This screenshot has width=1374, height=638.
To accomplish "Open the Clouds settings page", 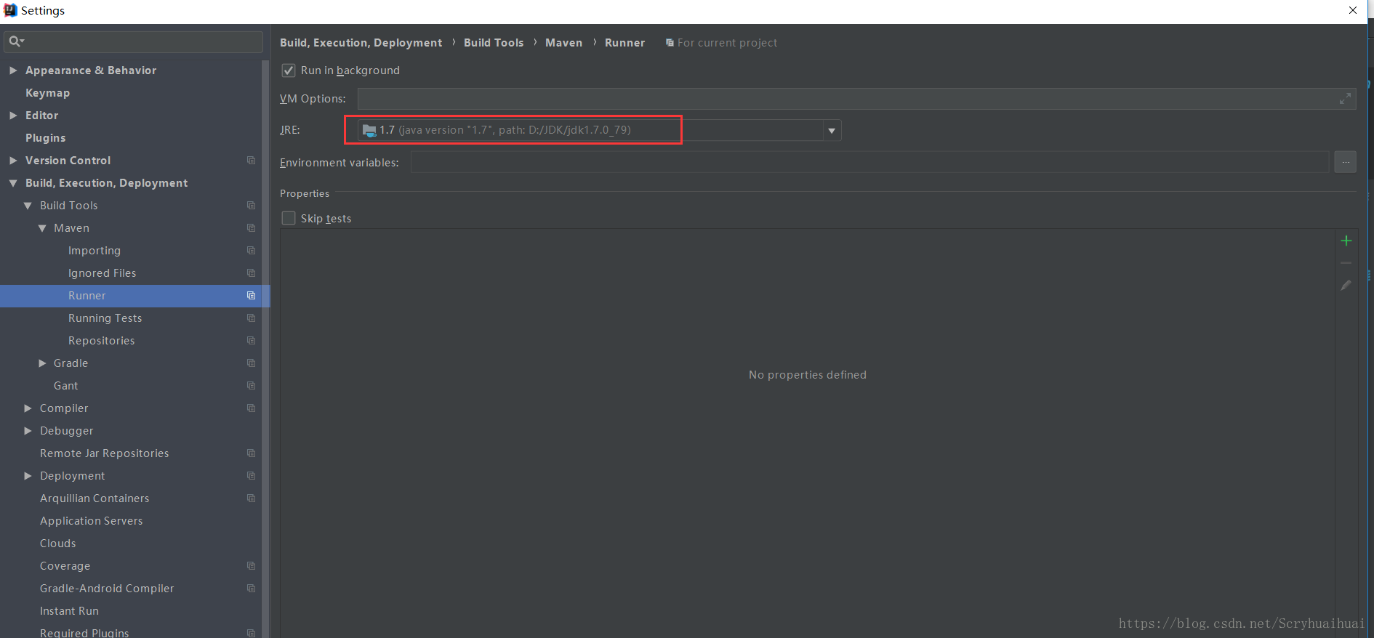I will (58, 544).
